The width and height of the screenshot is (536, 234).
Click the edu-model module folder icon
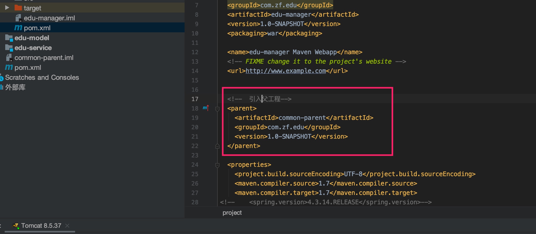[x=9, y=38]
